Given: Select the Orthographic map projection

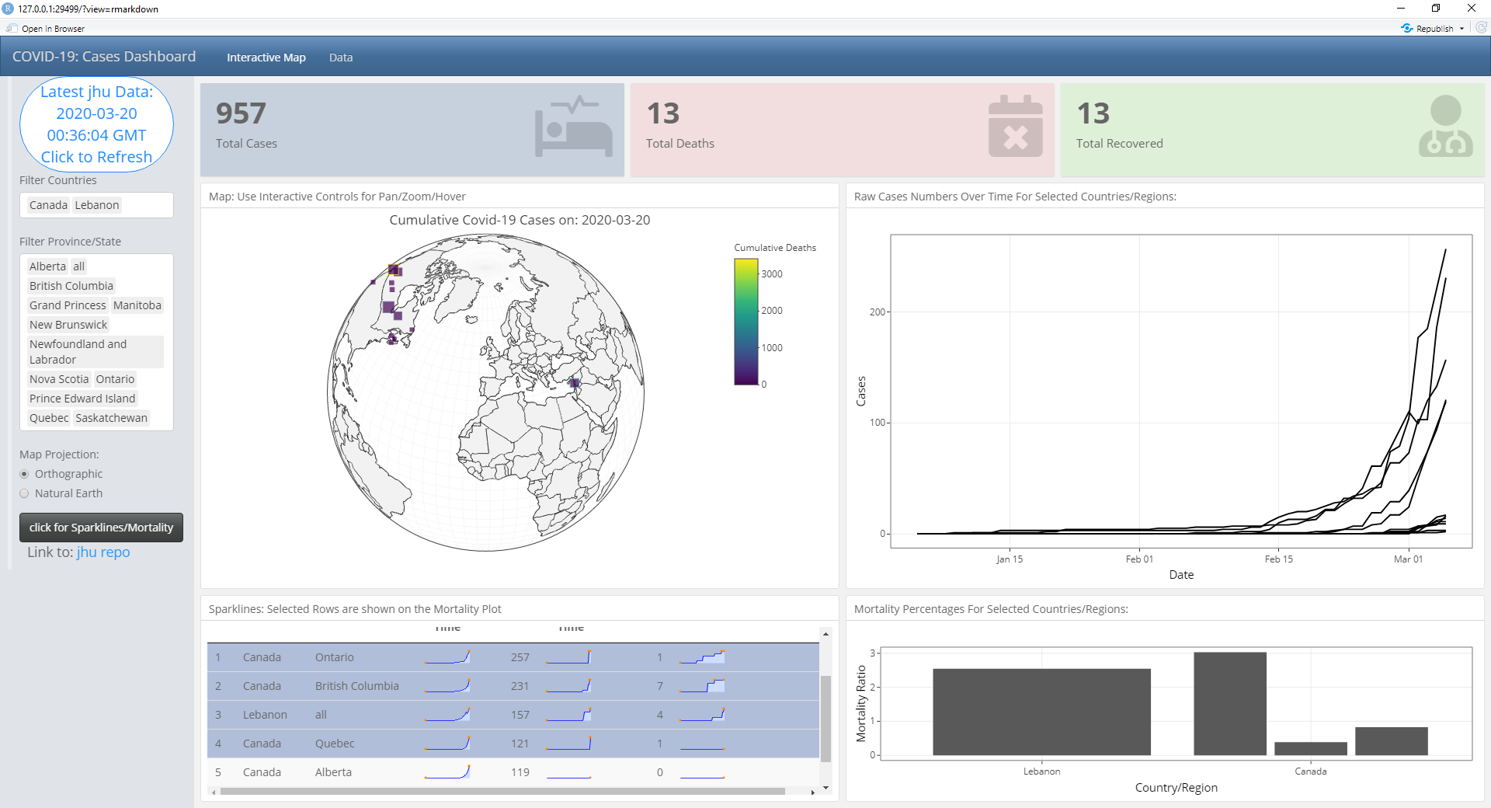Looking at the screenshot, I should pyautogui.click(x=24, y=474).
